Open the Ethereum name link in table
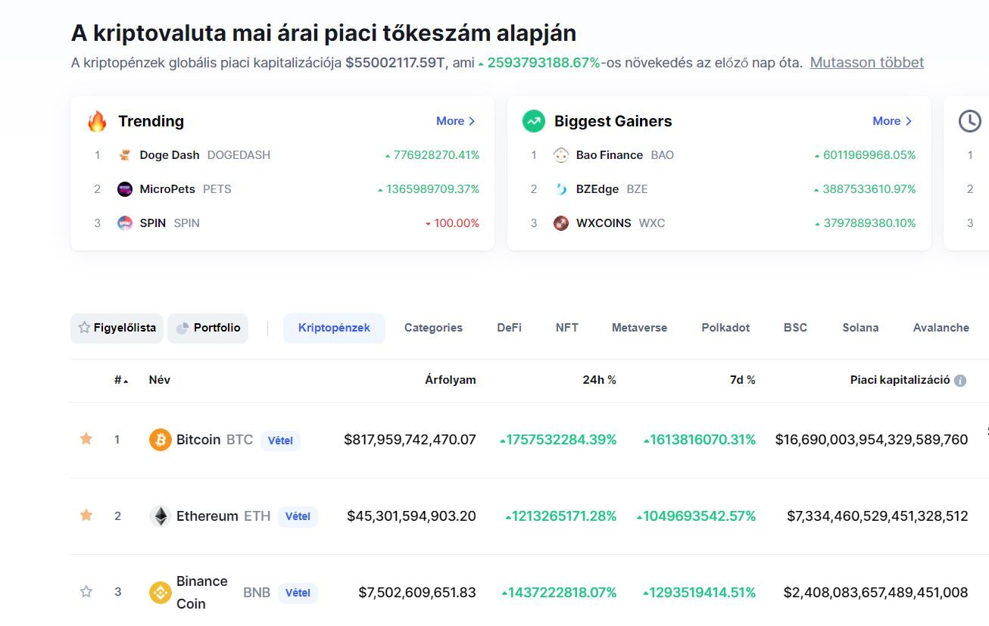This screenshot has width=989, height=626. 207,516
